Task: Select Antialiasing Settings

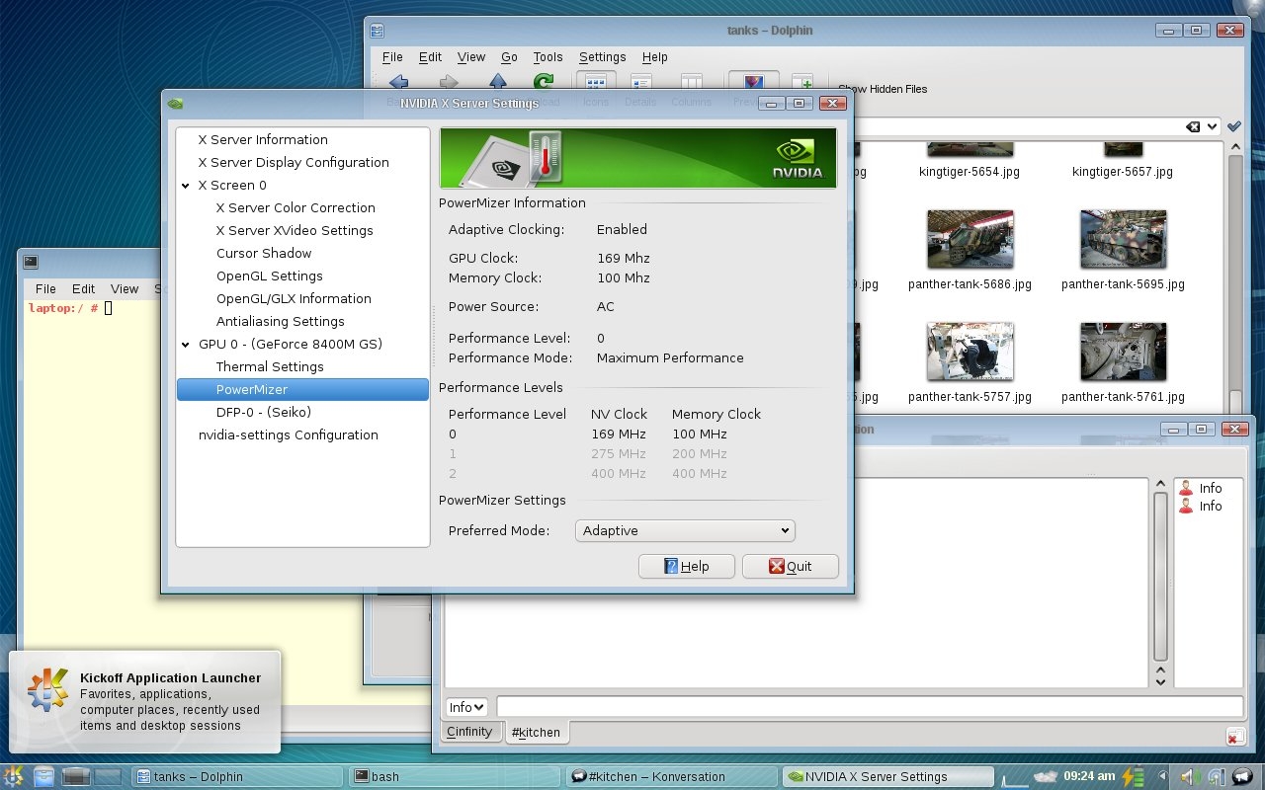Action: tap(281, 322)
